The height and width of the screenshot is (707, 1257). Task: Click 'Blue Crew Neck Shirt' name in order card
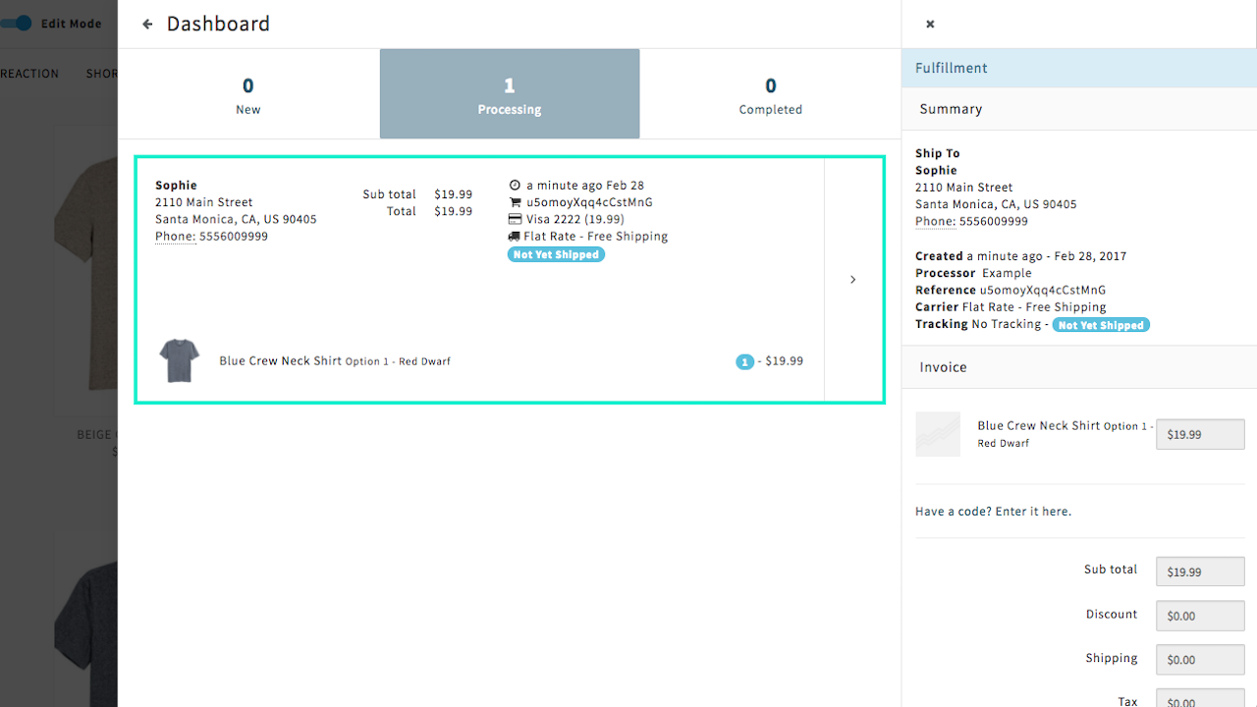pyautogui.click(x=281, y=361)
